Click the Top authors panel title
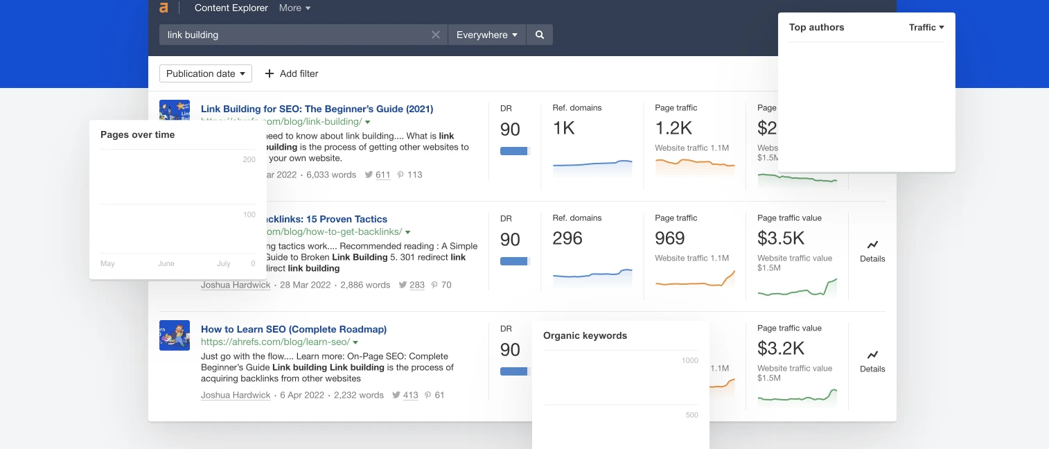Image resolution: width=1049 pixels, height=449 pixels. point(817,27)
